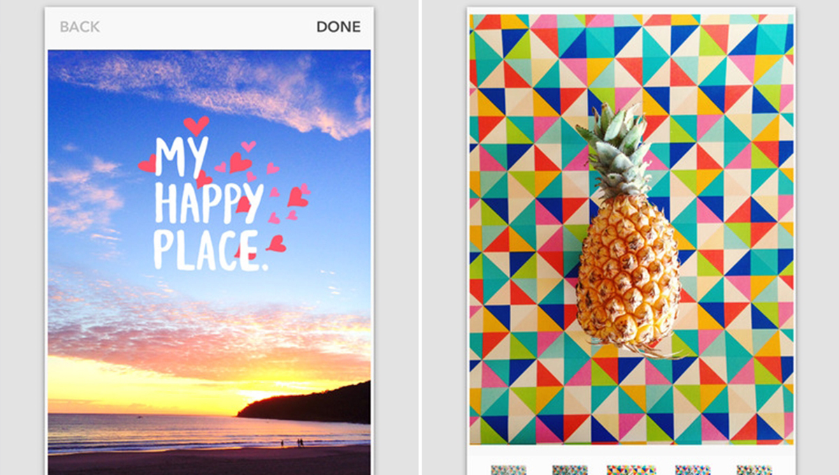Select the PLACE. text line
Viewport: 839px width, 475px height.
[210, 251]
